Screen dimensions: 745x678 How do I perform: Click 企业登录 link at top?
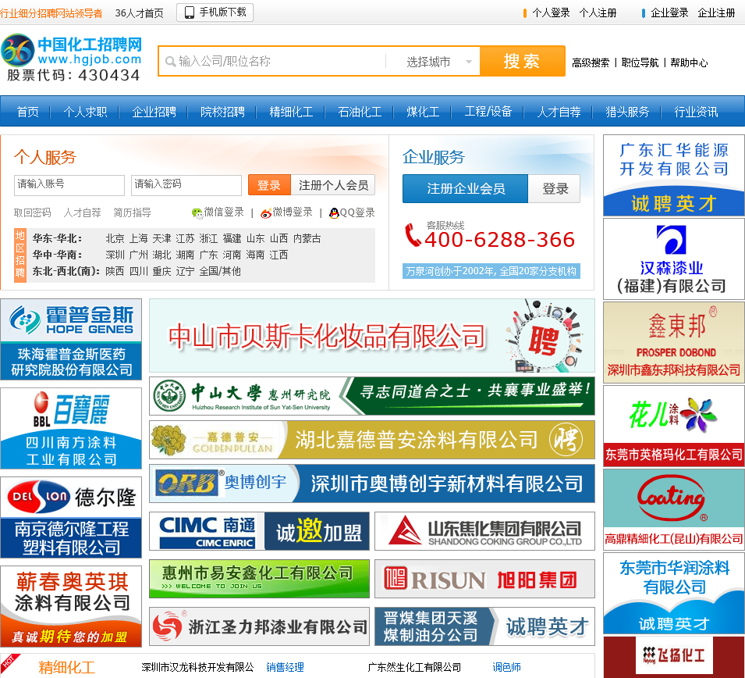click(x=669, y=12)
